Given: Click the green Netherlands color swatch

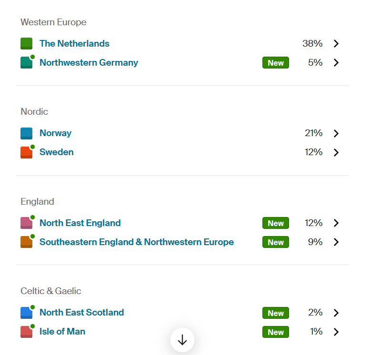Looking at the screenshot, I should click(x=26, y=44).
